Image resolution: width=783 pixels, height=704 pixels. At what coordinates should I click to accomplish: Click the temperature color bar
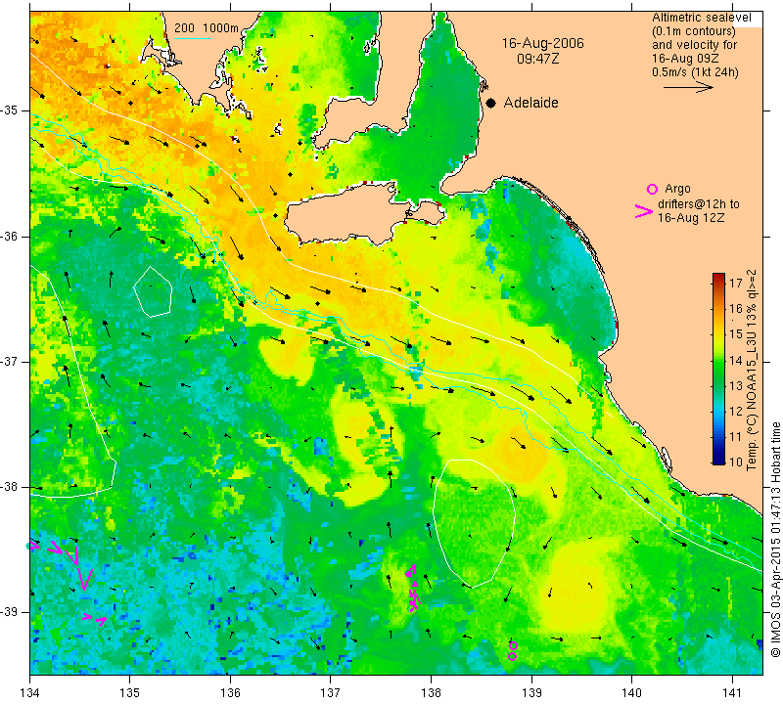[x=718, y=369]
